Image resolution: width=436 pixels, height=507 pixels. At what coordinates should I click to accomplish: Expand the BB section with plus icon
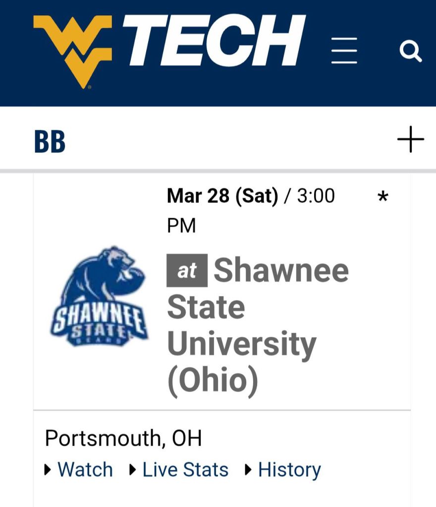[411, 141]
